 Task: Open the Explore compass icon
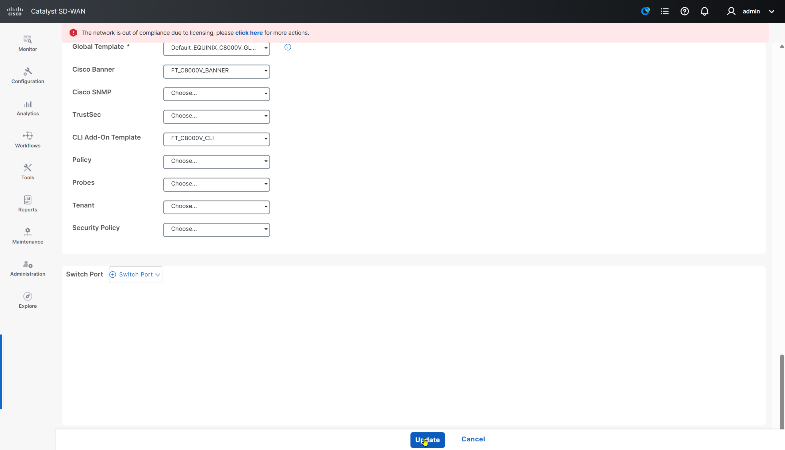[x=28, y=296]
